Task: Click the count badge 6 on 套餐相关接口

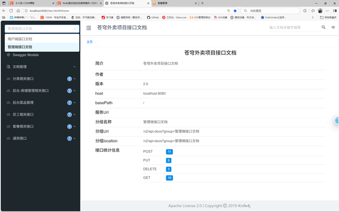Action: pyautogui.click(x=69, y=126)
